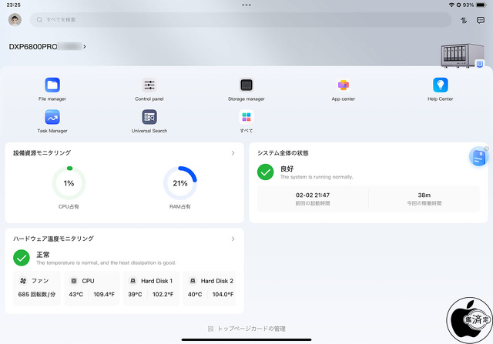Show all apps (すべて) grid icon

coord(246,118)
